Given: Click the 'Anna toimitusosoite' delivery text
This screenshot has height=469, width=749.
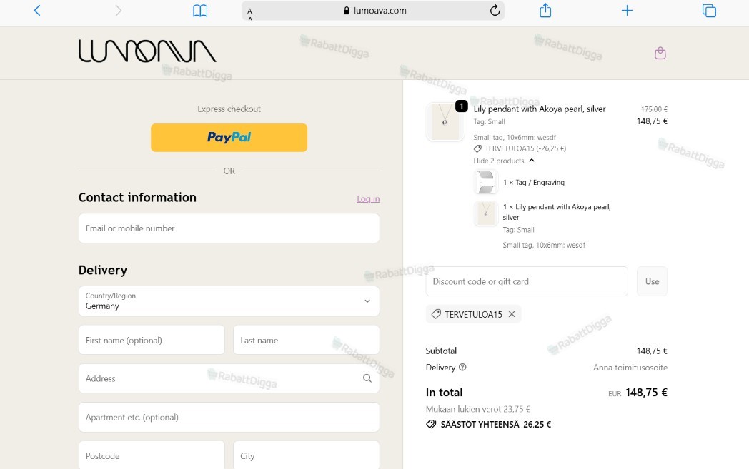Looking at the screenshot, I should point(630,368).
